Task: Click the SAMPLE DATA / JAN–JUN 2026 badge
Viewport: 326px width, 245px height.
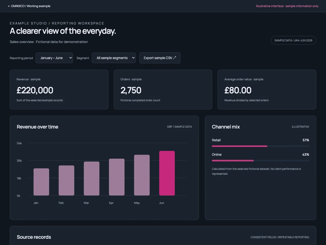Action: click(293, 40)
